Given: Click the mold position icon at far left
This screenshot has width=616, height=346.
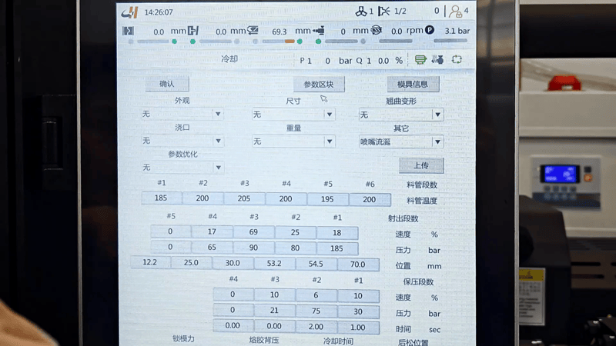Looking at the screenshot, I should point(129,31).
